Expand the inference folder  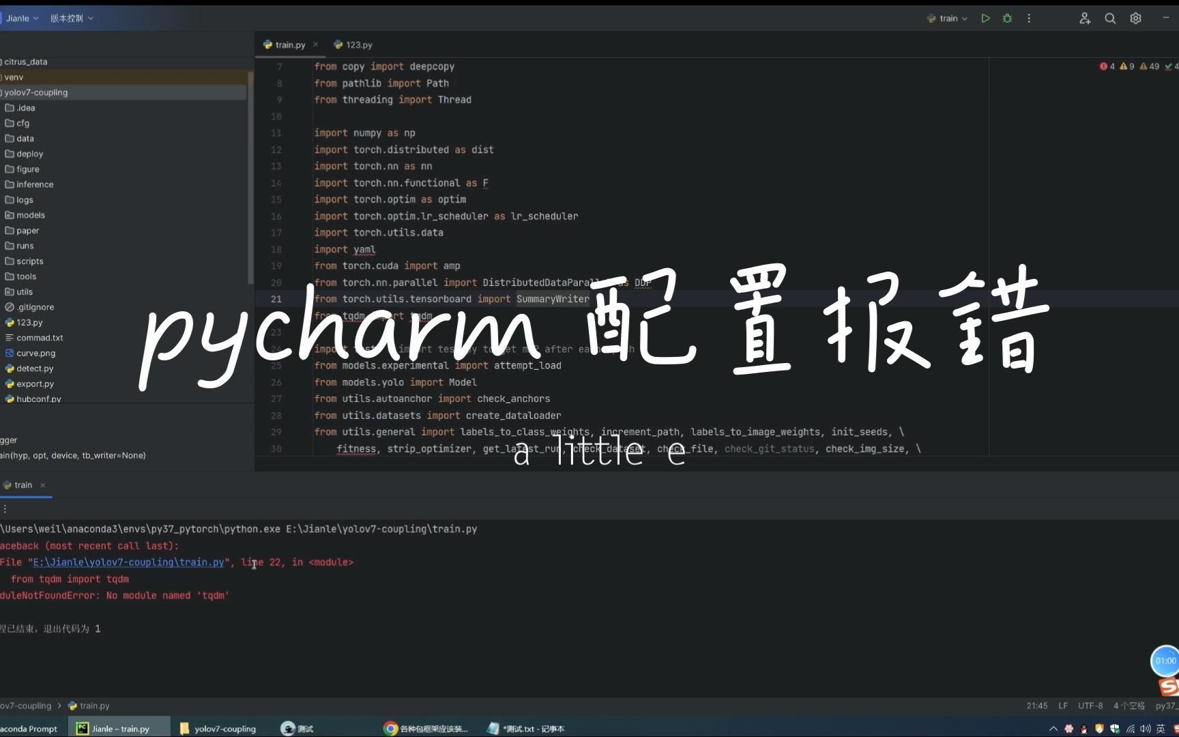[x=29, y=185]
